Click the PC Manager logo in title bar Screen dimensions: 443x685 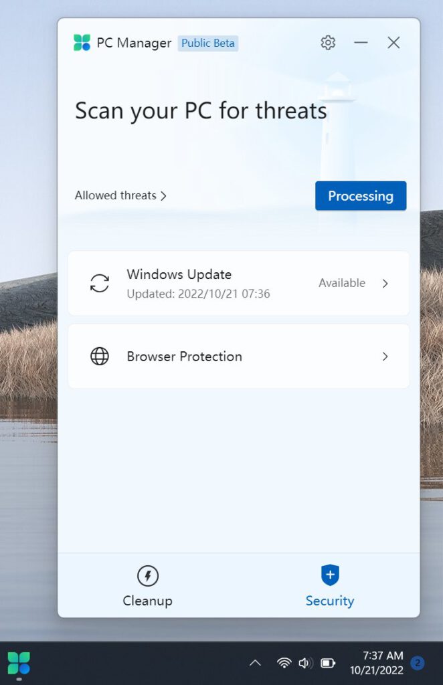tap(82, 43)
